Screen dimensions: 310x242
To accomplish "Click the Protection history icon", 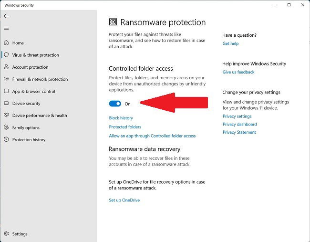I will (x=7, y=140).
